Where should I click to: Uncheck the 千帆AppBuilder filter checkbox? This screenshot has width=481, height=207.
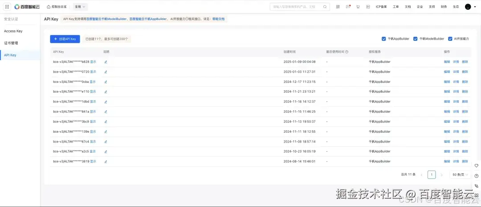383,39
